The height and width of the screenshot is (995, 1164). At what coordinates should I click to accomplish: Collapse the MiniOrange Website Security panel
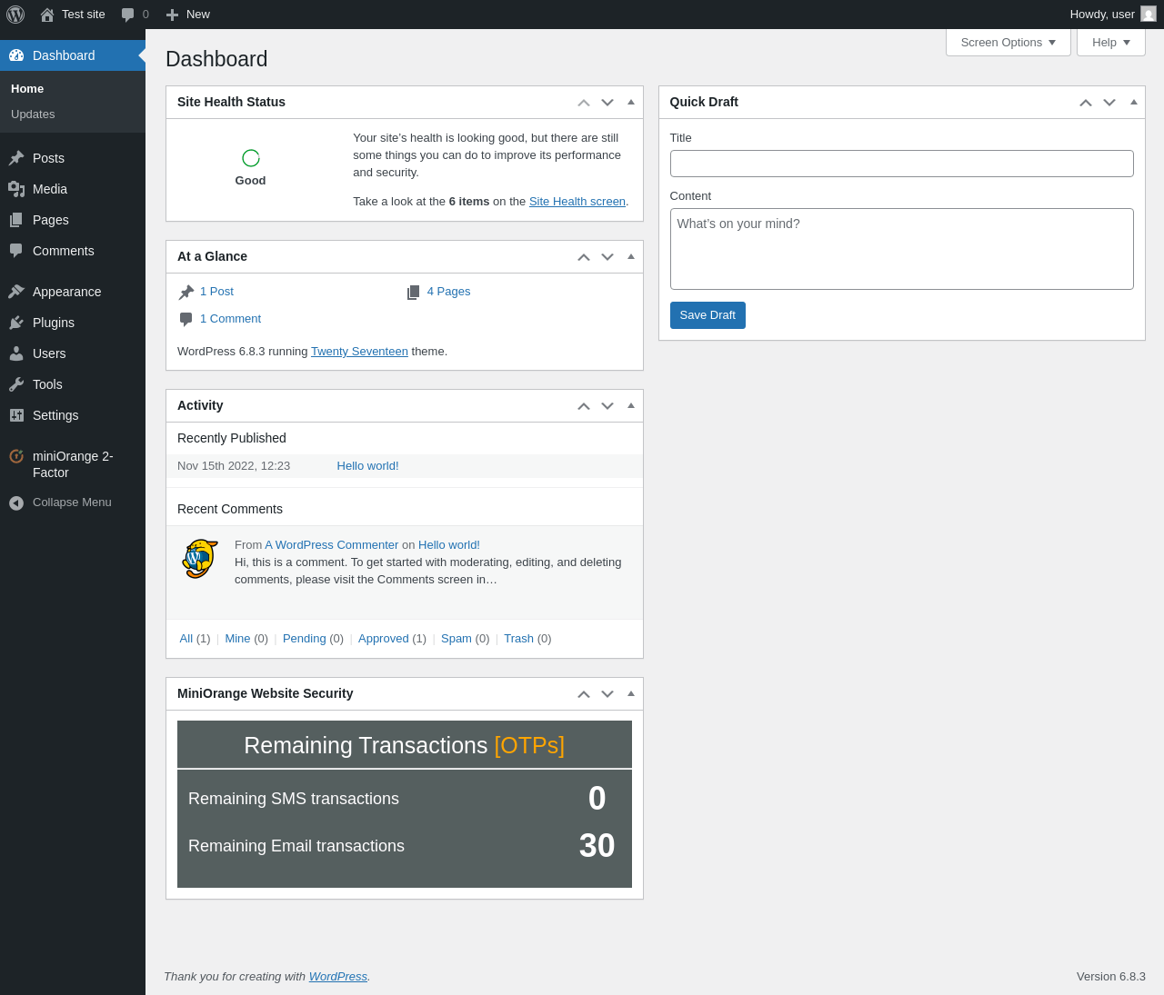631,693
